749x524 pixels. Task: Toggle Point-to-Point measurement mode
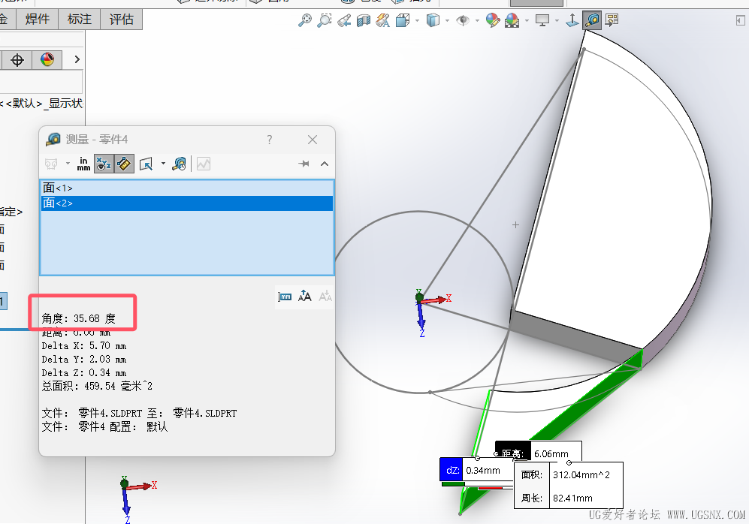pos(125,164)
